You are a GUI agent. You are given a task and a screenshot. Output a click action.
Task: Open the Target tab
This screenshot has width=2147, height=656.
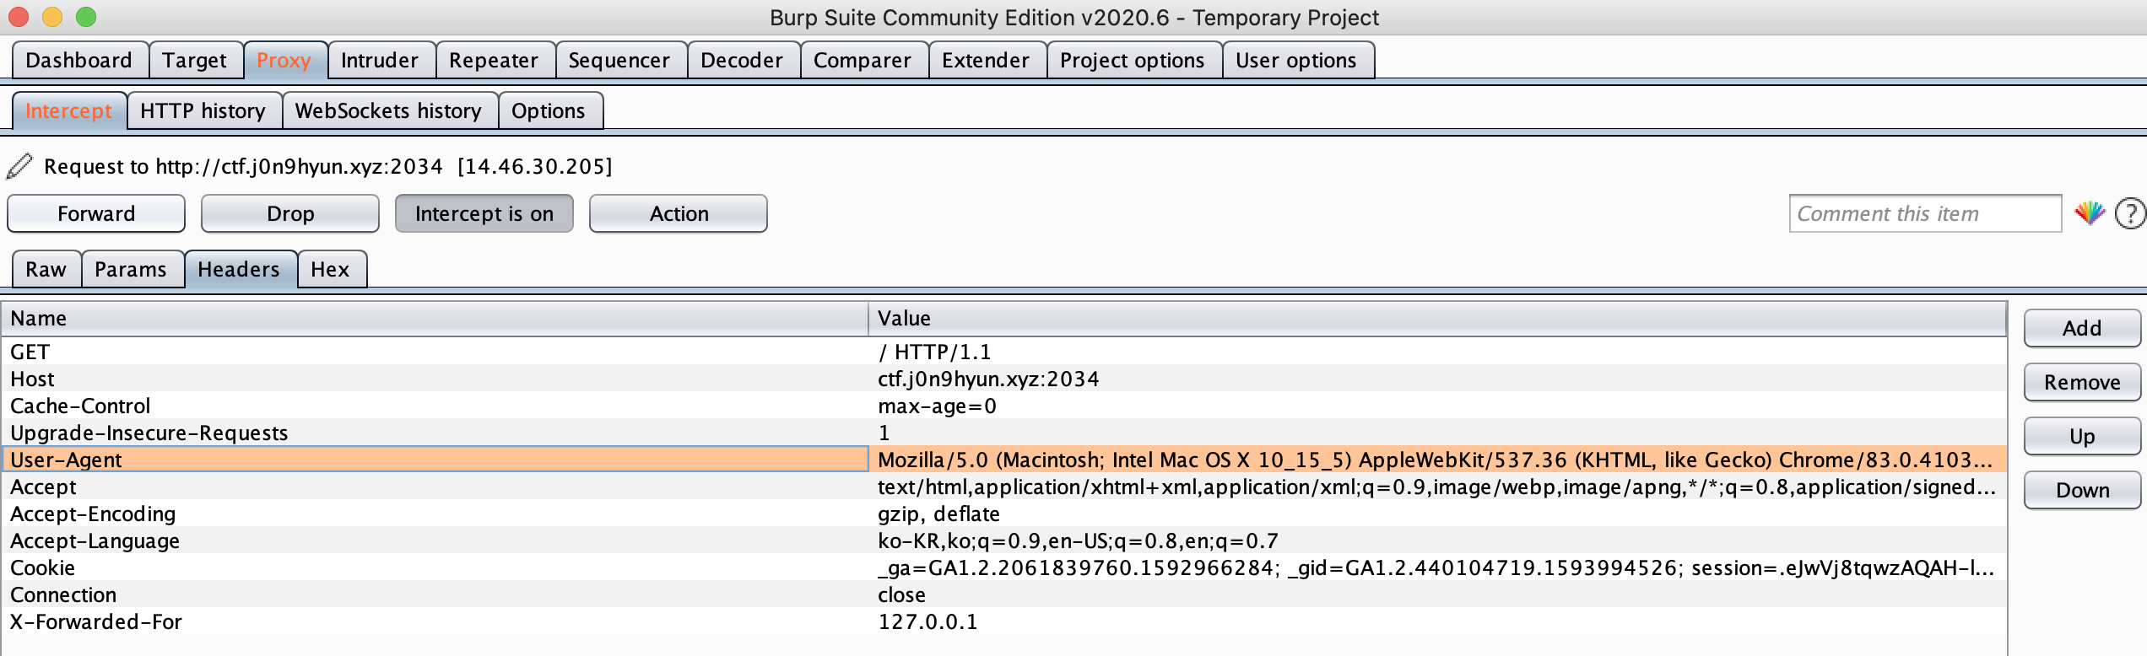(x=195, y=60)
